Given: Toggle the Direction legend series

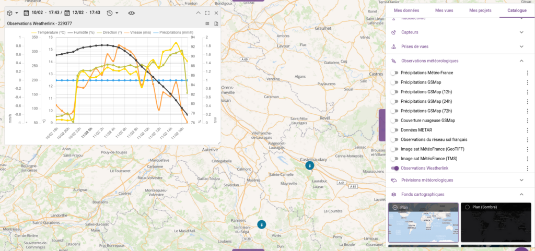Looking at the screenshot, I should point(109,32).
